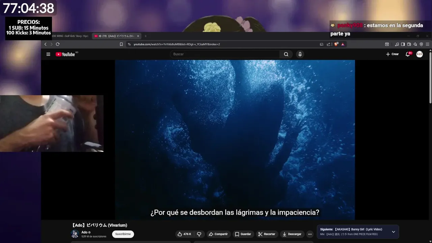Open the site information icon beside the URL
This screenshot has width=432, height=243.
pos(129,44)
